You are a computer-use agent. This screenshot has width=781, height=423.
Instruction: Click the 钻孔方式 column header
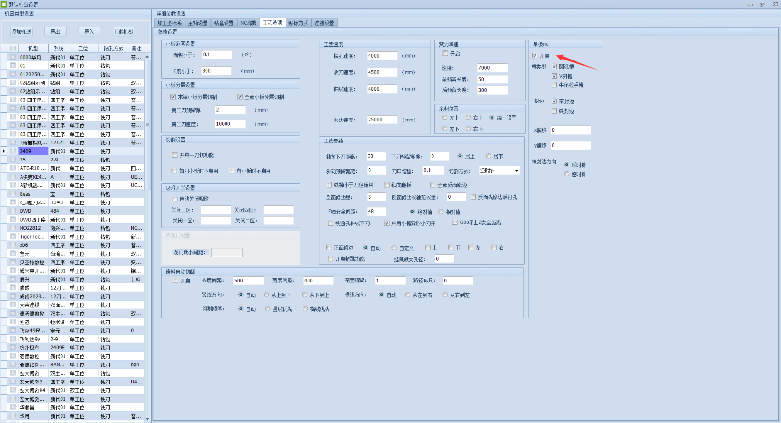pyautogui.click(x=113, y=48)
